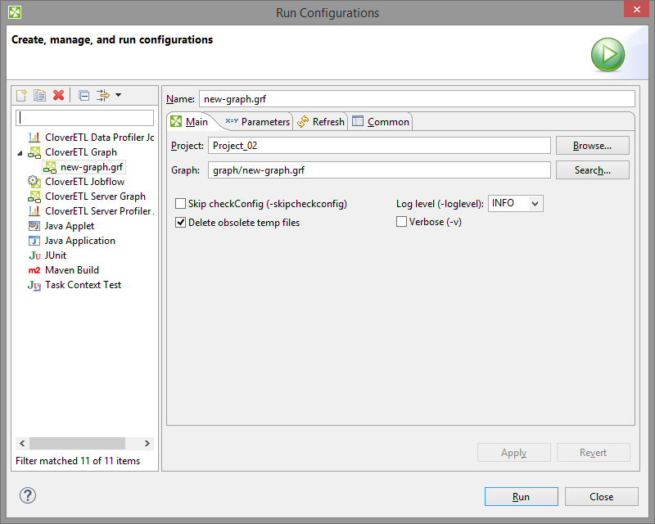Select the CloverETL Jobflow configuration type
Screen dimensions: 655x524
(84, 182)
